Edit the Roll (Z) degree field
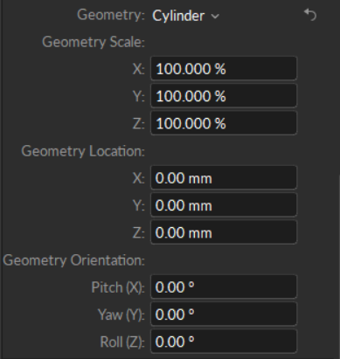Viewport: 340px width, 359px height. [224, 342]
